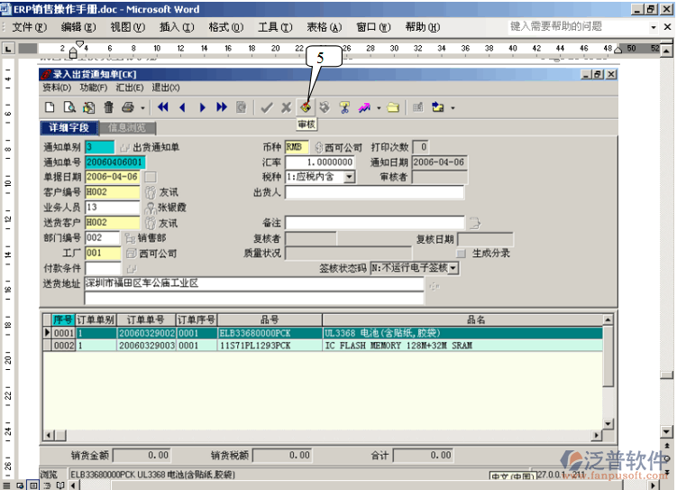Toggle the checkbox next to 单据日期
Image resolution: width=677 pixels, height=490 pixels.
pyautogui.click(x=151, y=177)
